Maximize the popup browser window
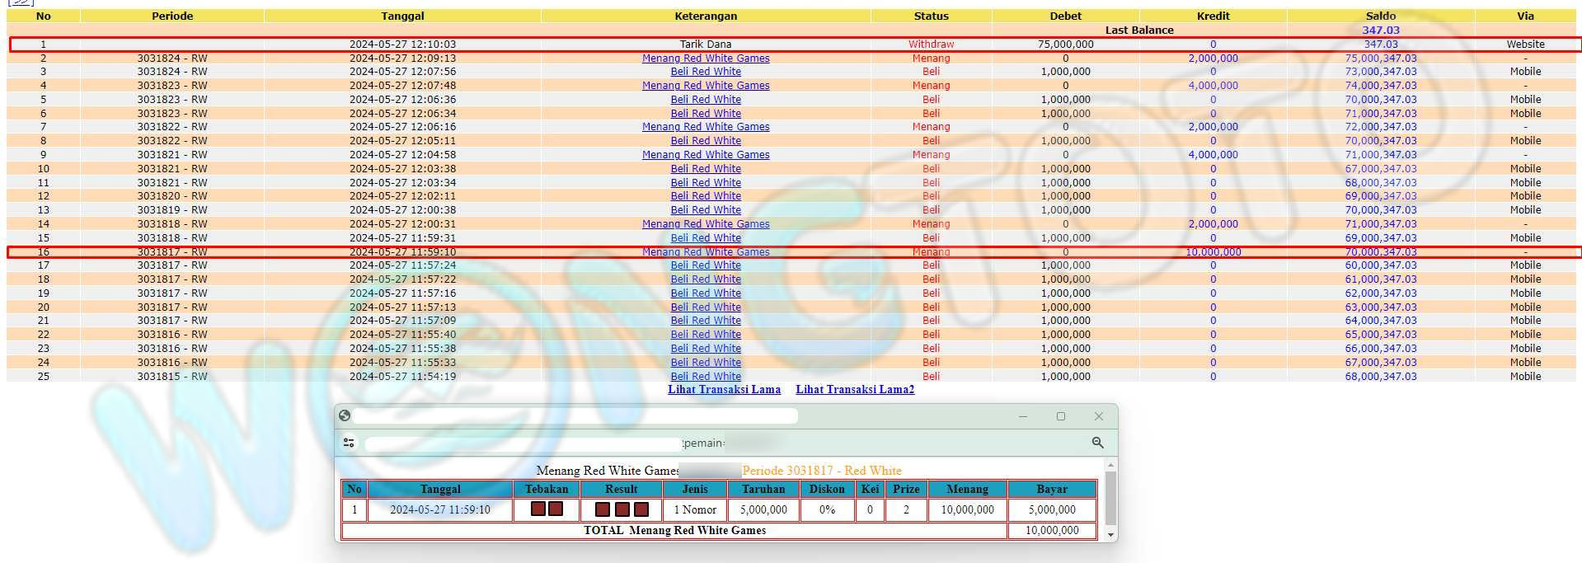This screenshot has width=1582, height=563. 1061,416
